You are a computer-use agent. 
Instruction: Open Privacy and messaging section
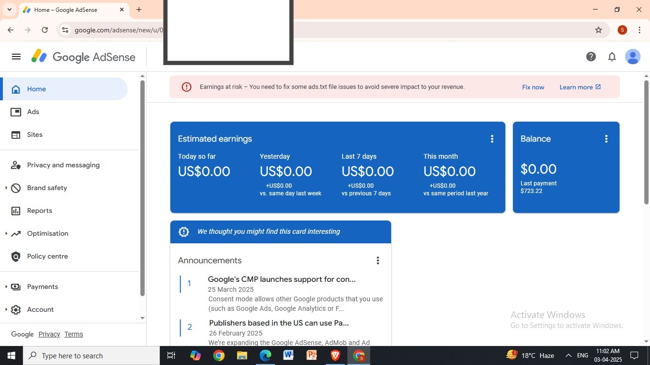point(64,165)
